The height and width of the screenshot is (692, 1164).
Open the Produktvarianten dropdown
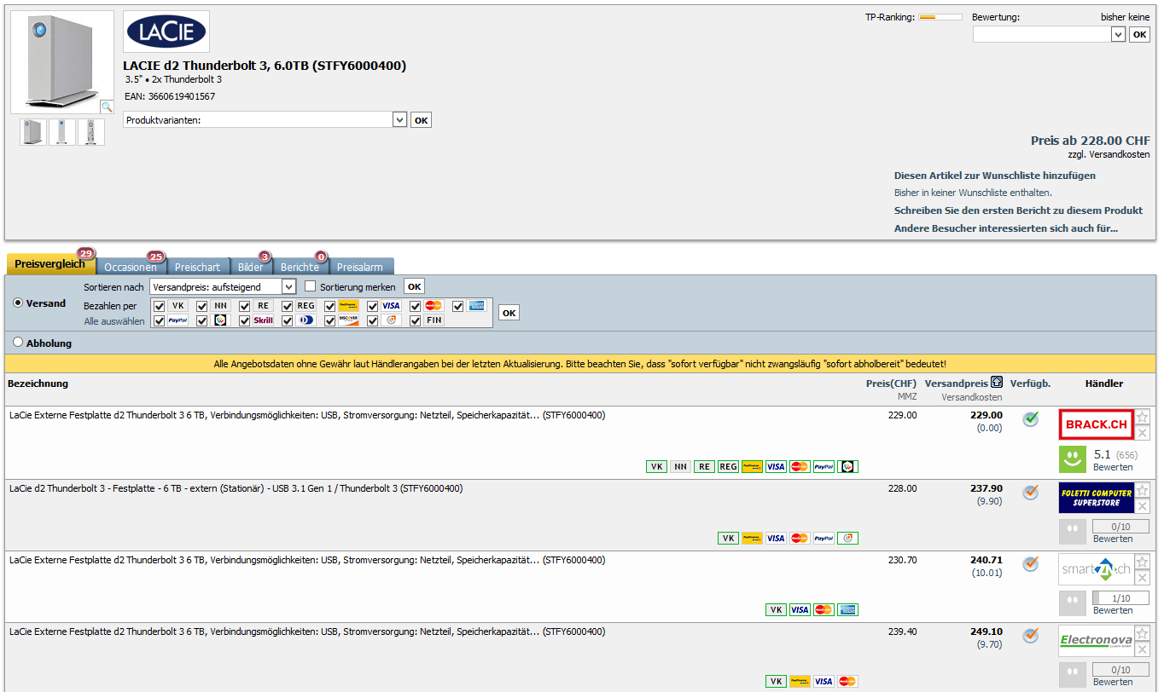click(x=399, y=120)
